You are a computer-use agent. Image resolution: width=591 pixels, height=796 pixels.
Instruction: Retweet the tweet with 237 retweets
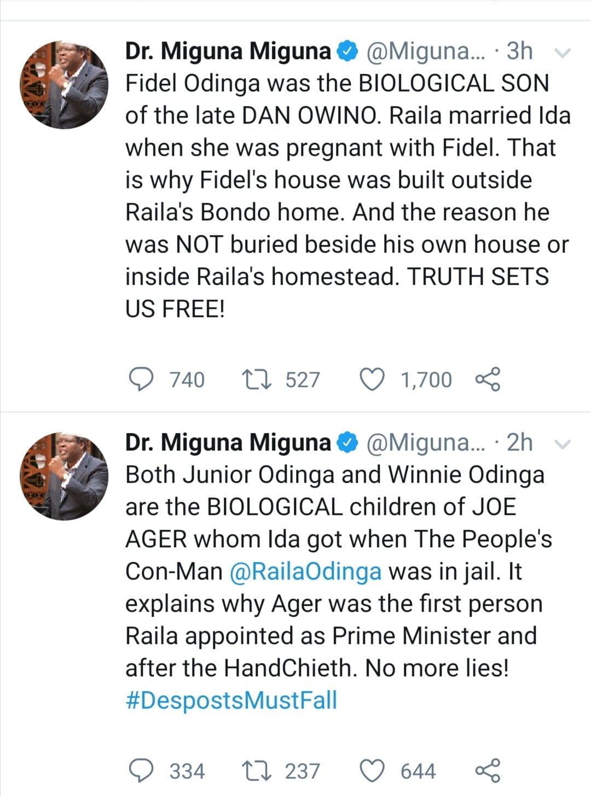click(x=256, y=771)
